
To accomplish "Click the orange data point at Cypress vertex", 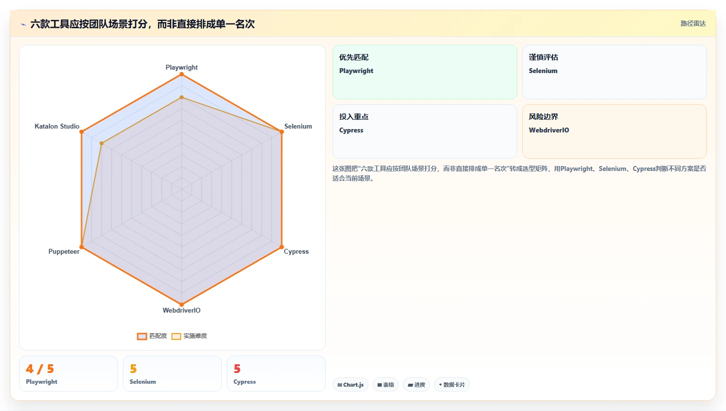I will (x=281, y=247).
